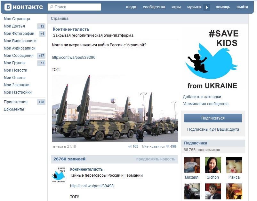Click the music play button in header
257x201 pixels.
coord(207,7)
